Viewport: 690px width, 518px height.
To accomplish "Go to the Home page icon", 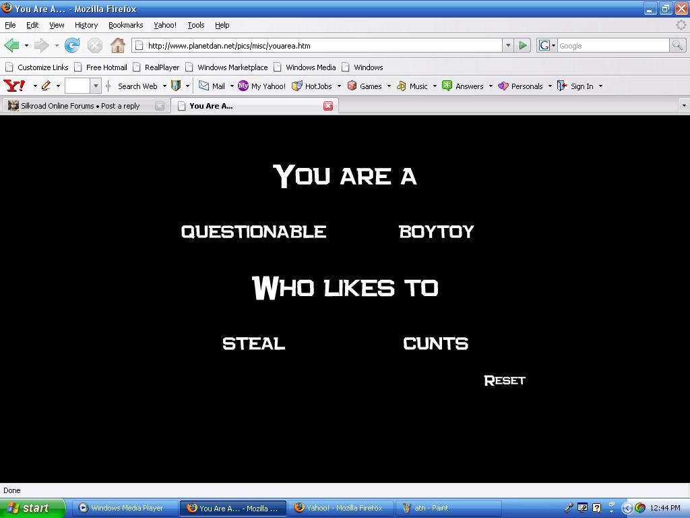I will coord(118,45).
